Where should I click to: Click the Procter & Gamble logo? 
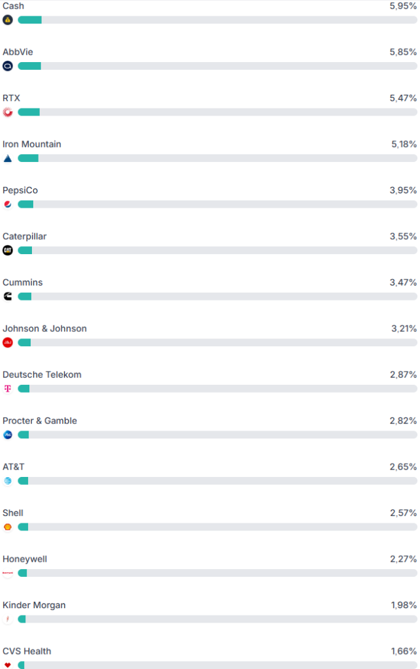click(8, 434)
